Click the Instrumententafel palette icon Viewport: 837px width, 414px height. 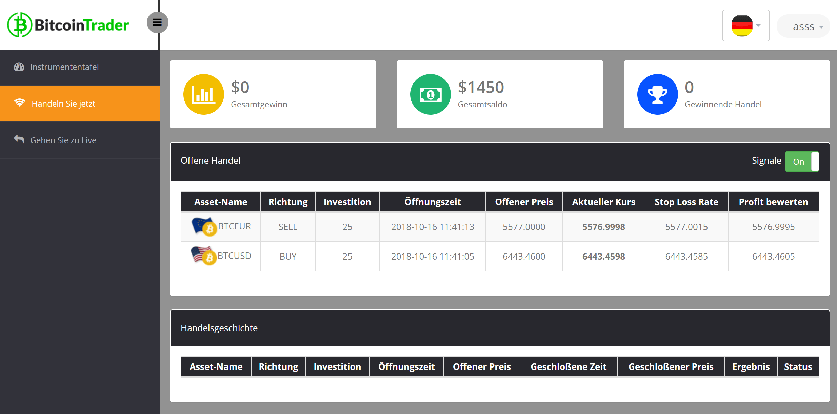(x=20, y=66)
